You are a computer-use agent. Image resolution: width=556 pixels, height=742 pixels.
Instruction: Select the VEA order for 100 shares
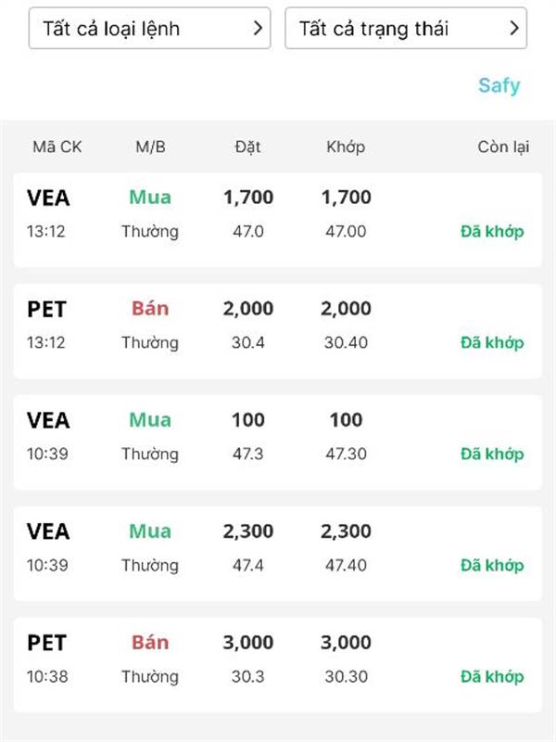tap(277, 441)
